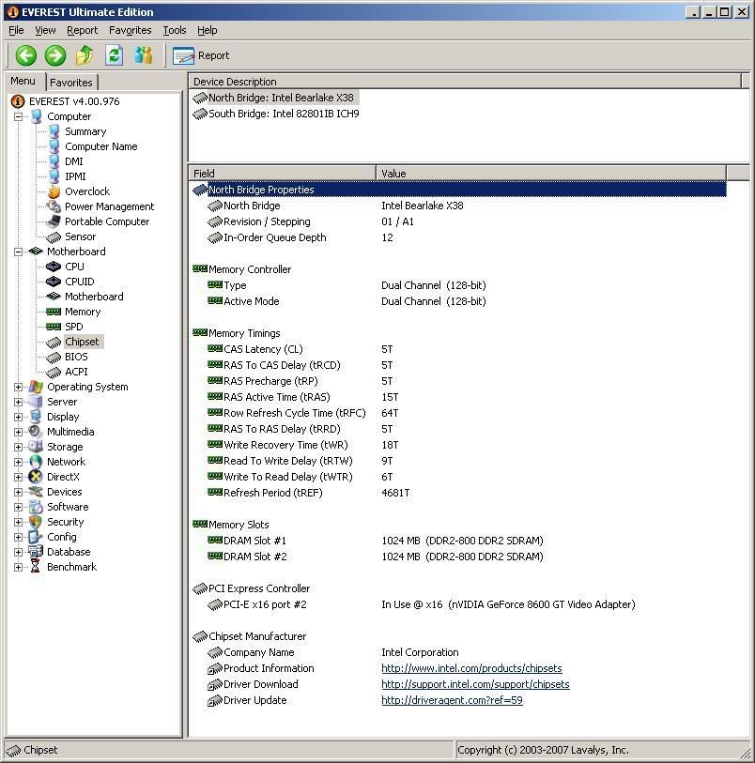Open the Tools menu
This screenshot has height=763, width=755.
tap(175, 30)
